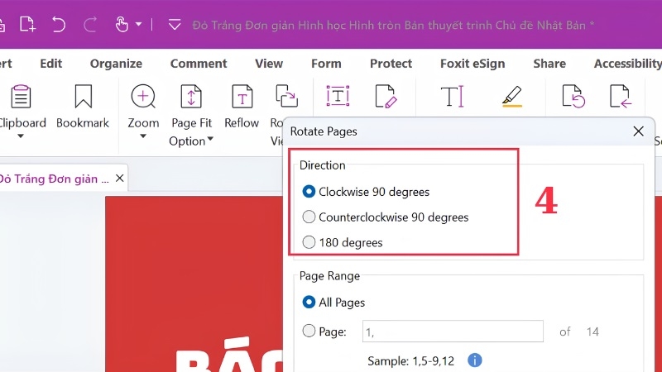Image resolution: width=662 pixels, height=372 pixels.
Task: Switch to the Share tab
Action: click(549, 64)
